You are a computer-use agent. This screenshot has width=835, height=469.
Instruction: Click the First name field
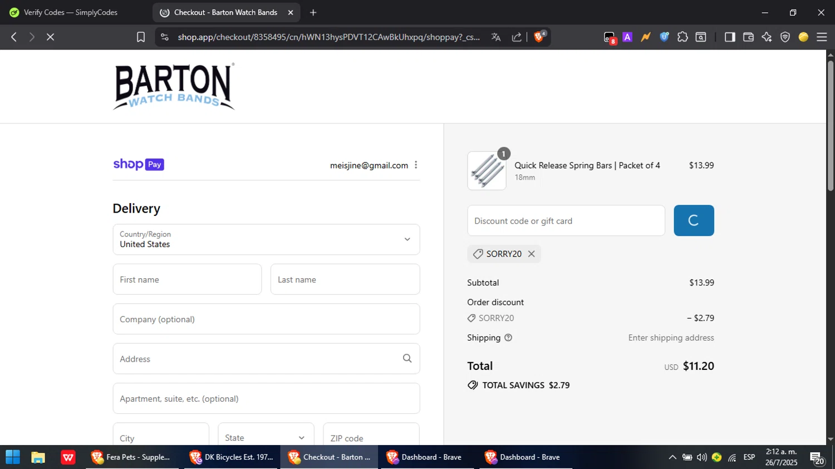coord(187,279)
